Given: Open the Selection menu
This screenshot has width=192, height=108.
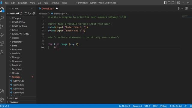Looking at the screenshot, I should (23, 3).
